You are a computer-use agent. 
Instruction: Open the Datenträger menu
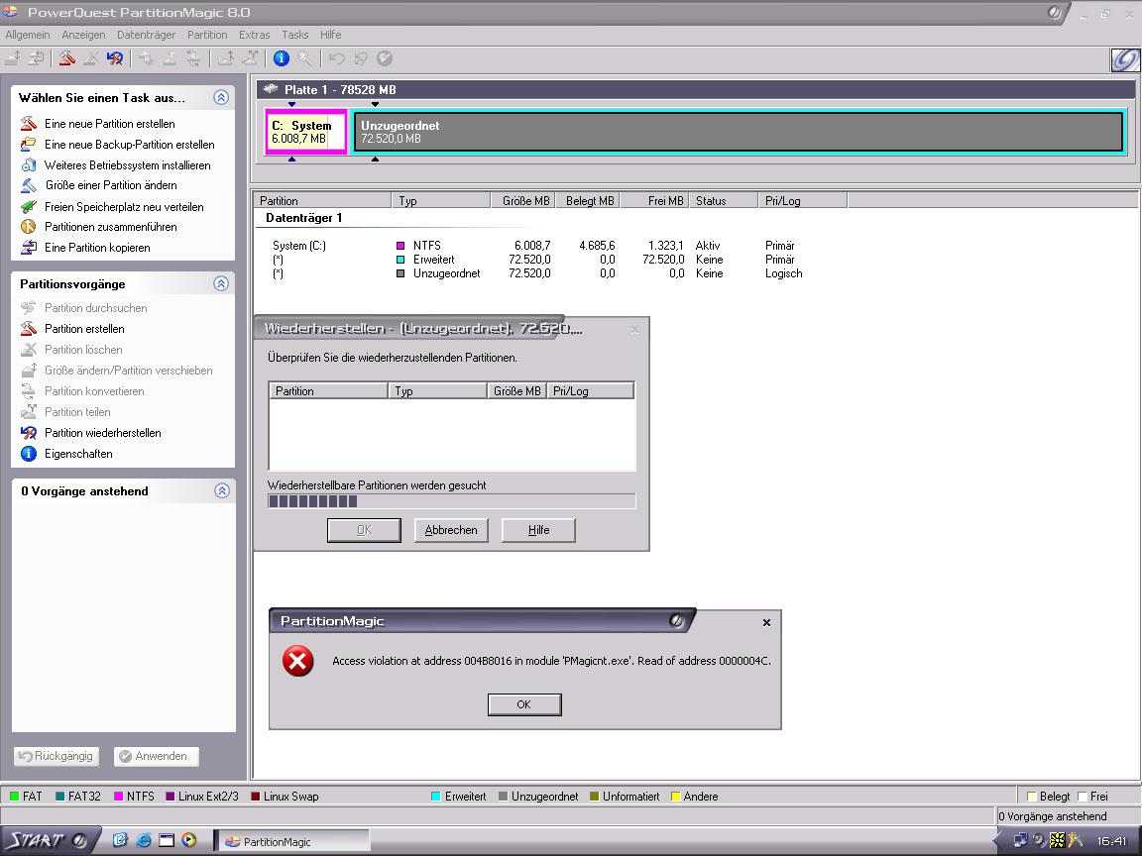pyautogui.click(x=146, y=35)
